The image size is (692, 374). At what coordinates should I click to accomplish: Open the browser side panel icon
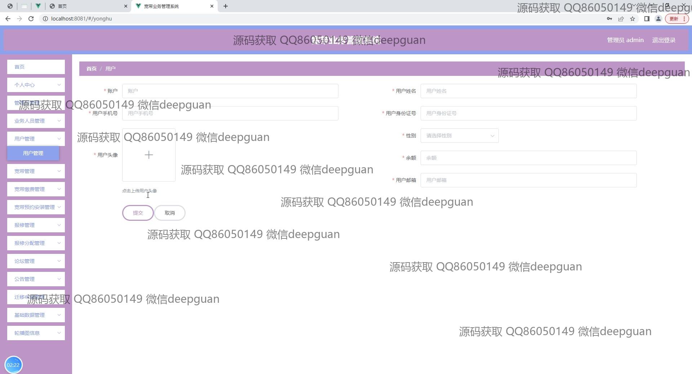pyautogui.click(x=647, y=19)
